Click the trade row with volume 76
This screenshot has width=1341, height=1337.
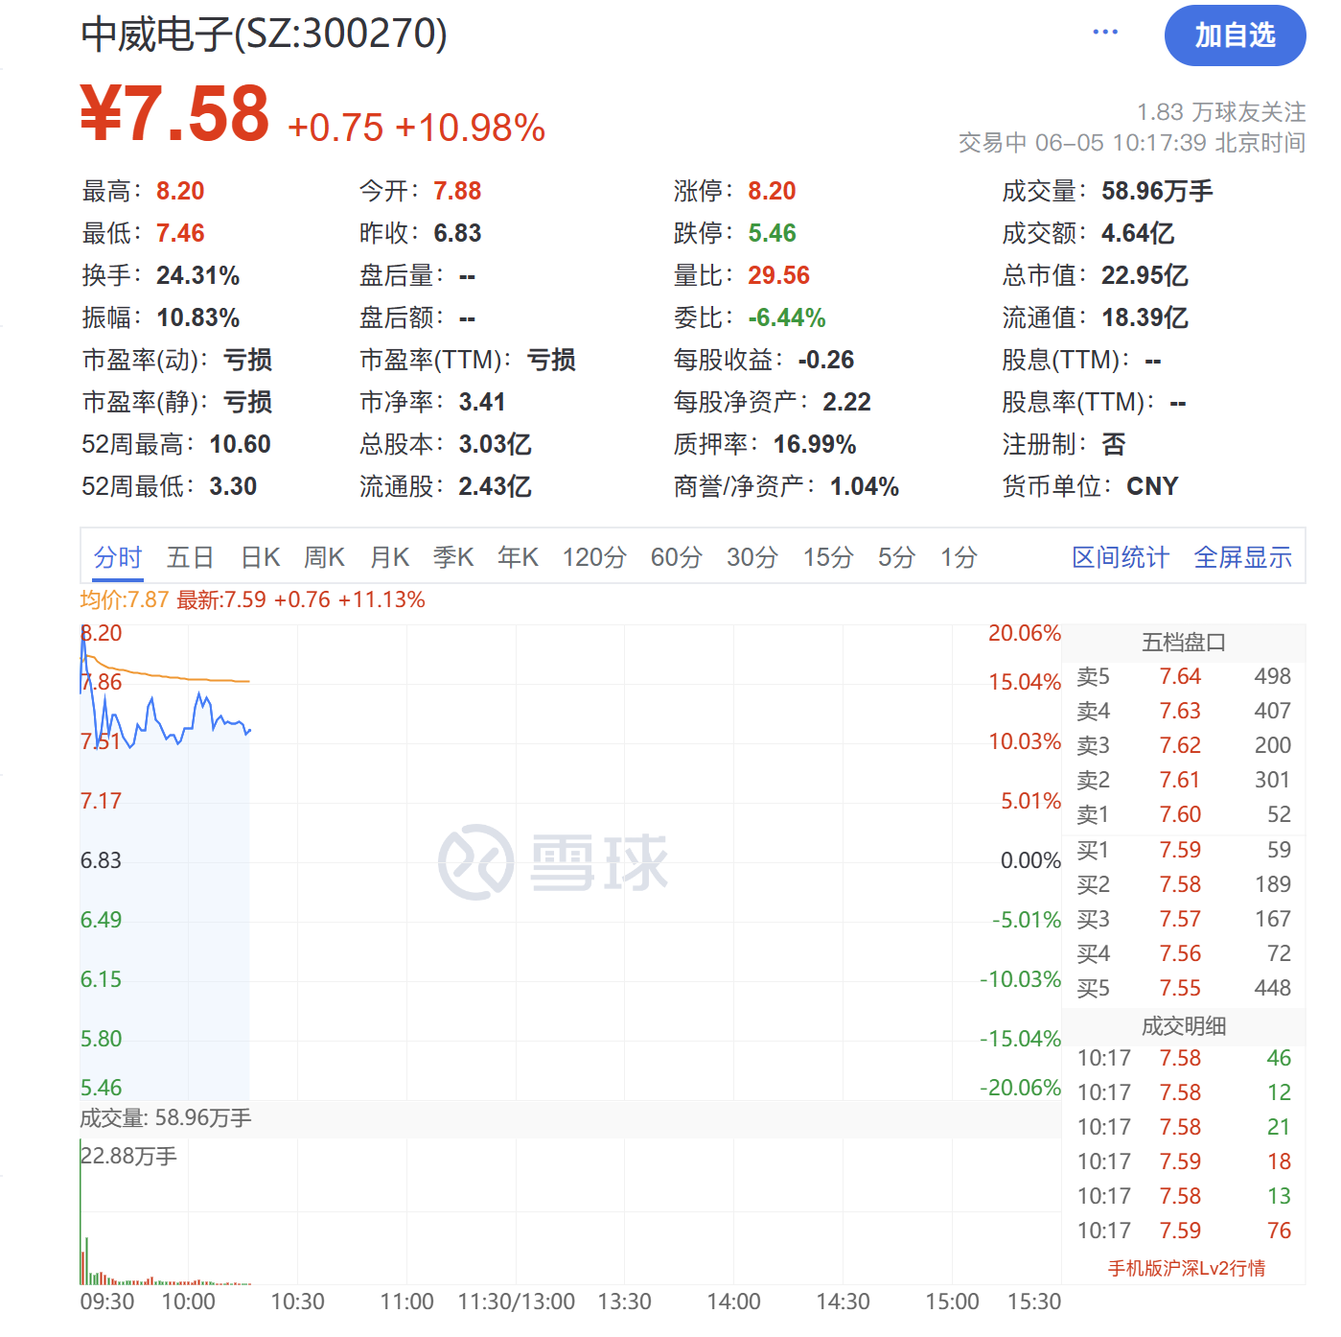click(x=1184, y=1231)
